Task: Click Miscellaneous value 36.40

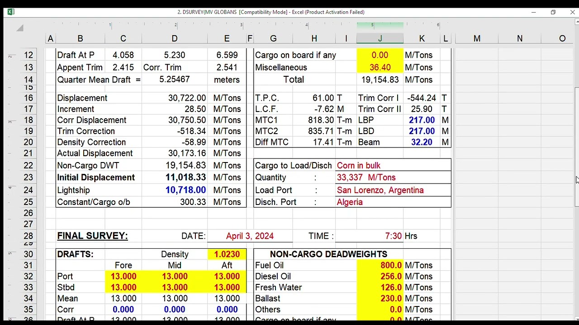Action: 380,67
